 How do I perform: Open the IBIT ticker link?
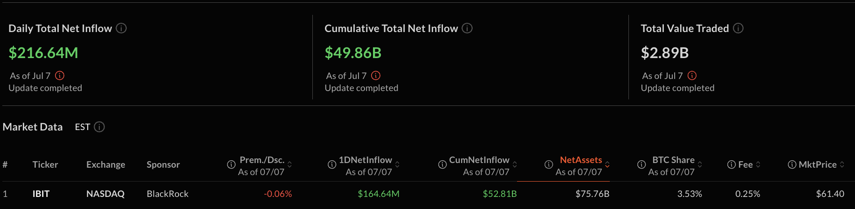[41, 194]
